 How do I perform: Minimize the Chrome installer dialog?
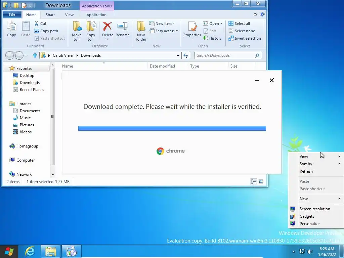[257, 80]
